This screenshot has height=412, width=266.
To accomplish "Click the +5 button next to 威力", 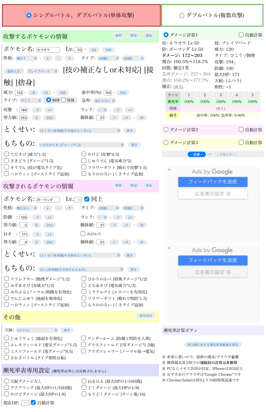I will pyautogui.click(x=46, y=93).
